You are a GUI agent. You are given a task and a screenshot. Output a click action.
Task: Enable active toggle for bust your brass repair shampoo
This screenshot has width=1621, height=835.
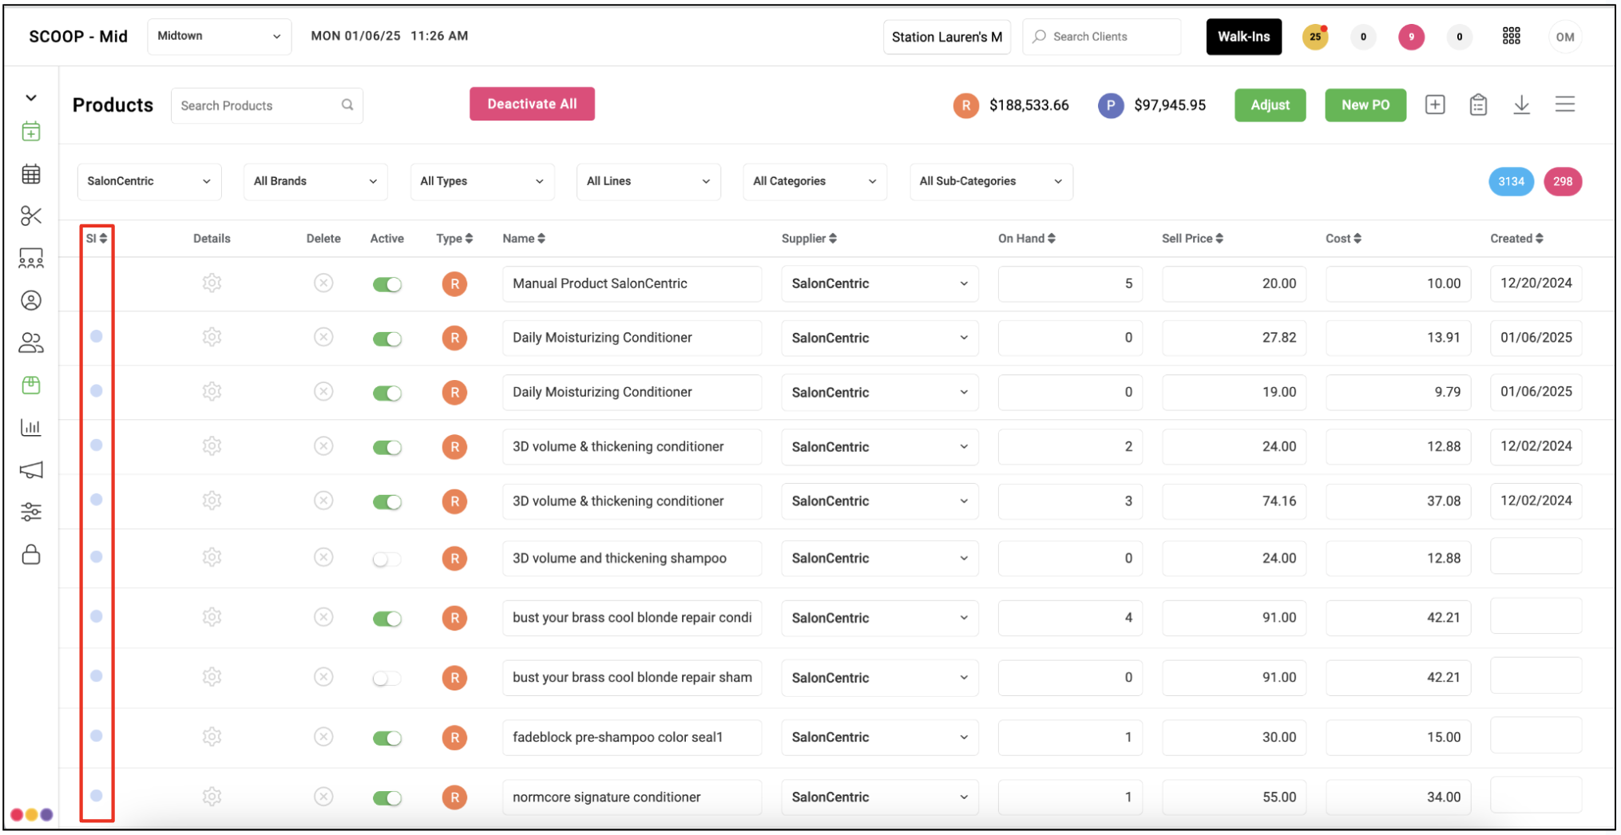pyautogui.click(x=387, y=678)
